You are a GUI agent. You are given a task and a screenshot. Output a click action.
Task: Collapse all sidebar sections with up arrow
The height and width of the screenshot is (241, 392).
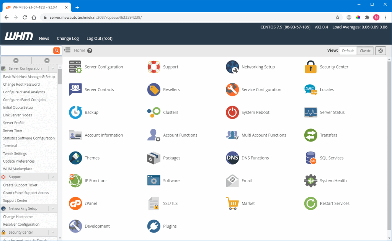(x=16, y=60)
